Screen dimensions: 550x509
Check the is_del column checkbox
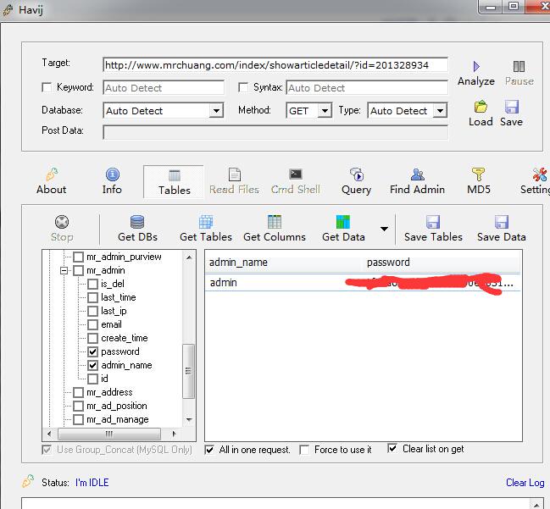pyautogui.click(x=92, y=284)
